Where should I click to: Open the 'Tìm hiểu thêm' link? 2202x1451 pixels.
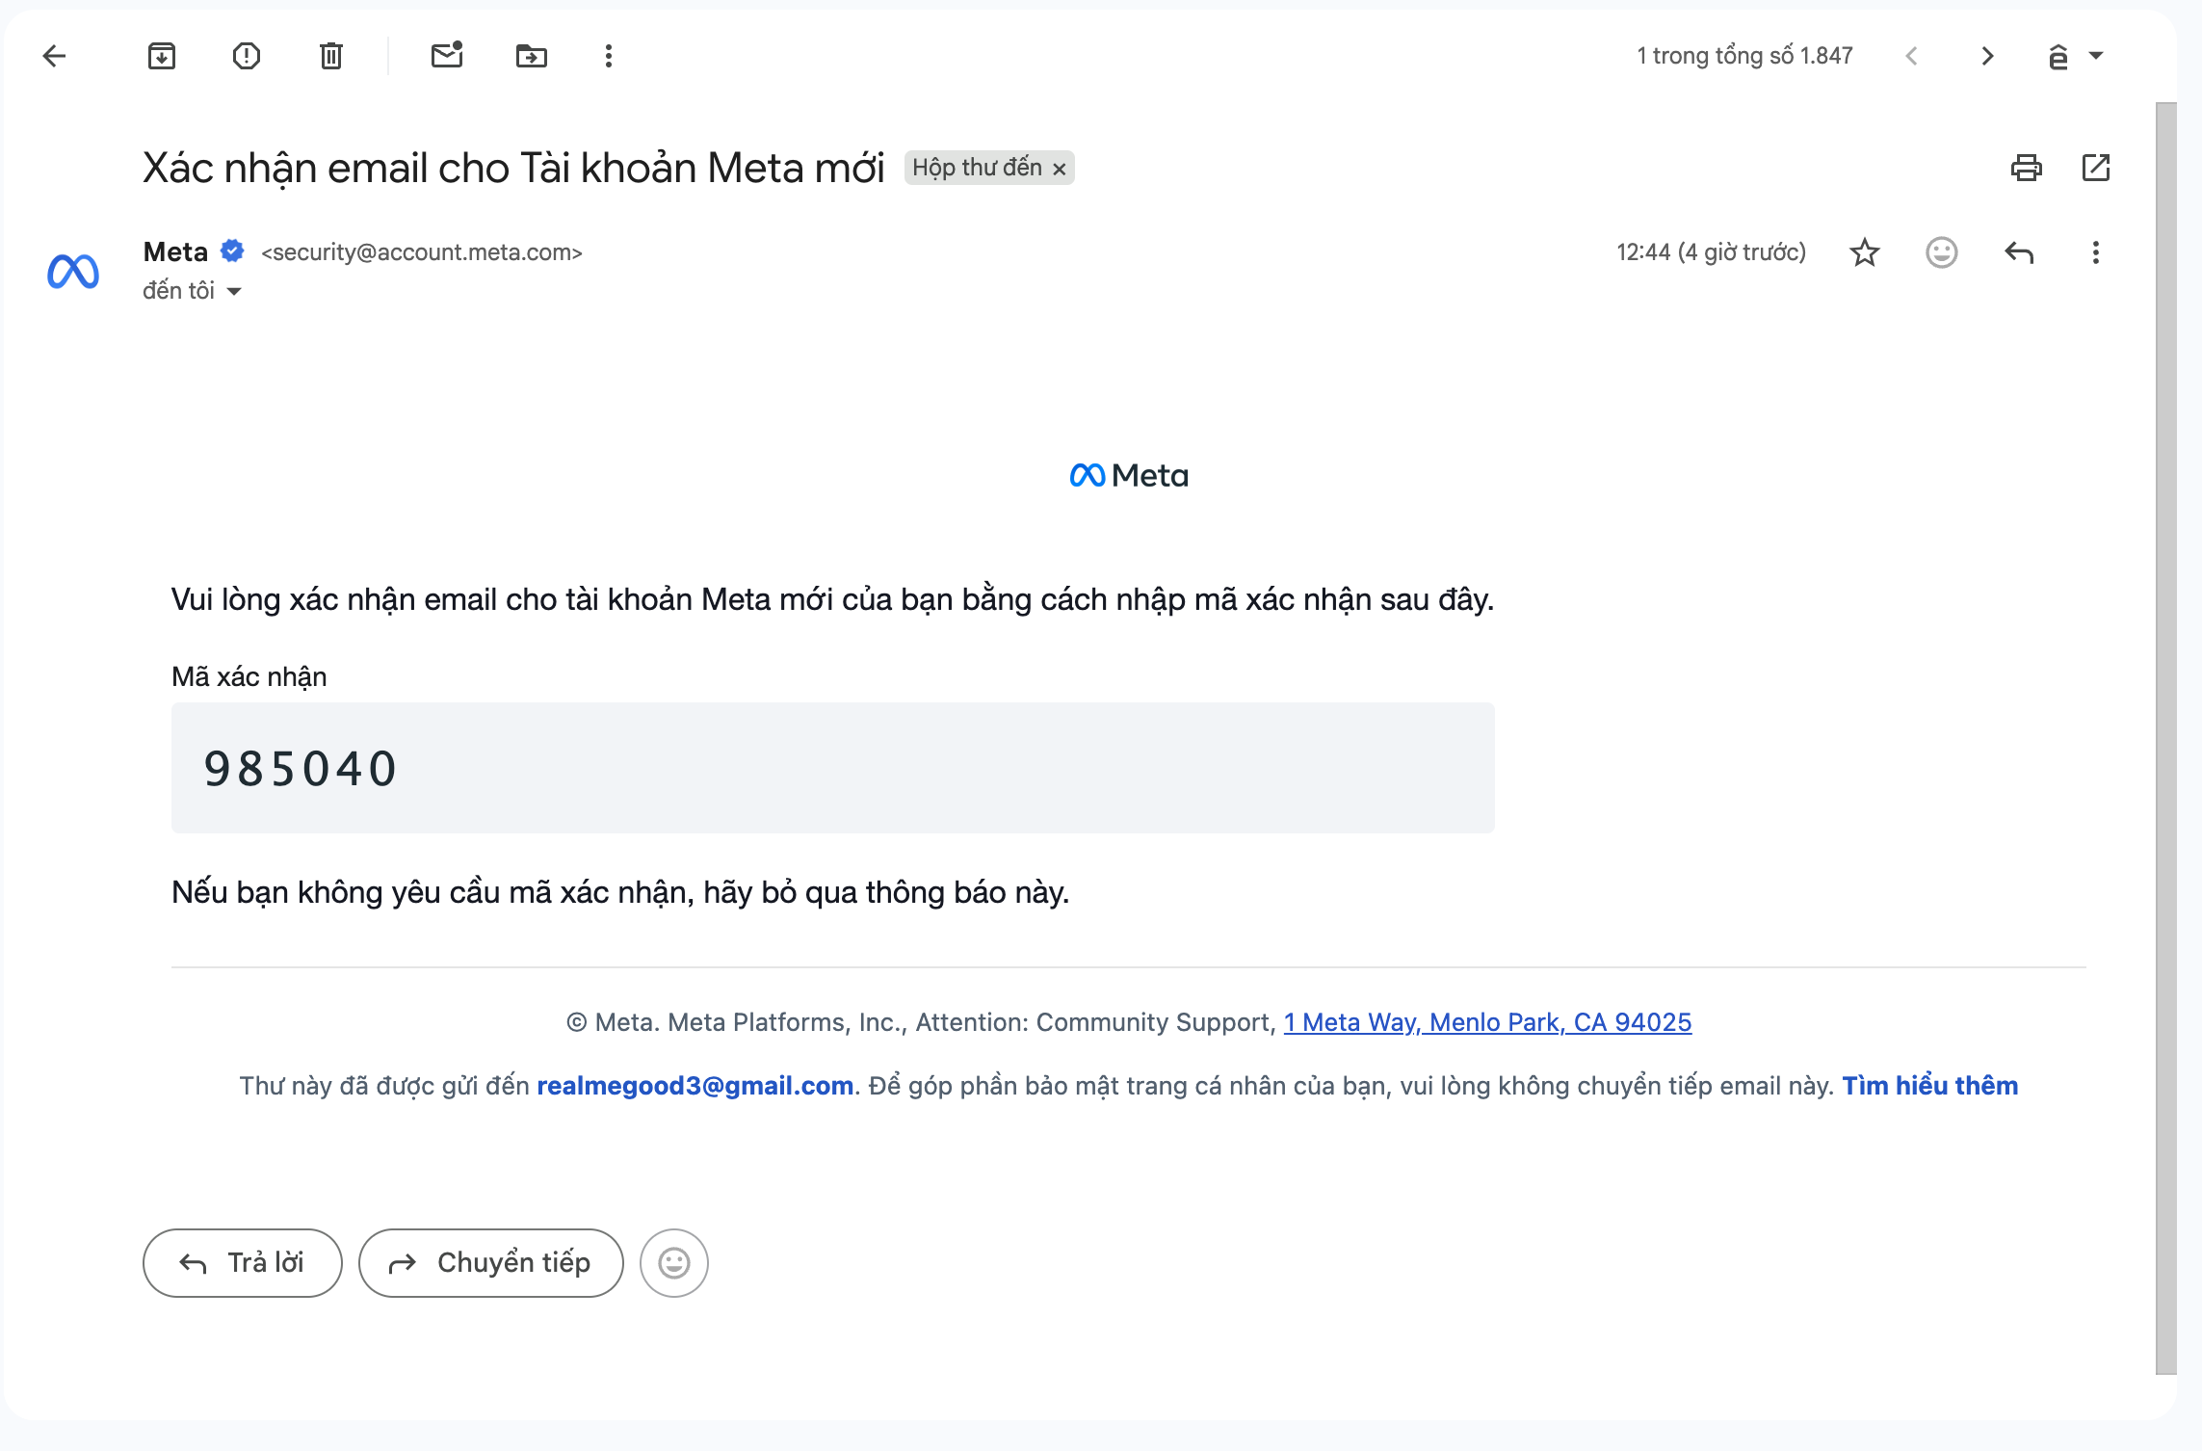coord(1929,1086)
